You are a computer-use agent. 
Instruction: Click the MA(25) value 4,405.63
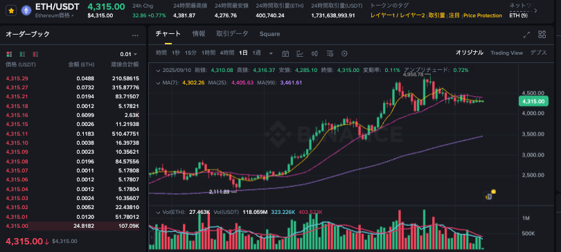click(x=242, y=82)
